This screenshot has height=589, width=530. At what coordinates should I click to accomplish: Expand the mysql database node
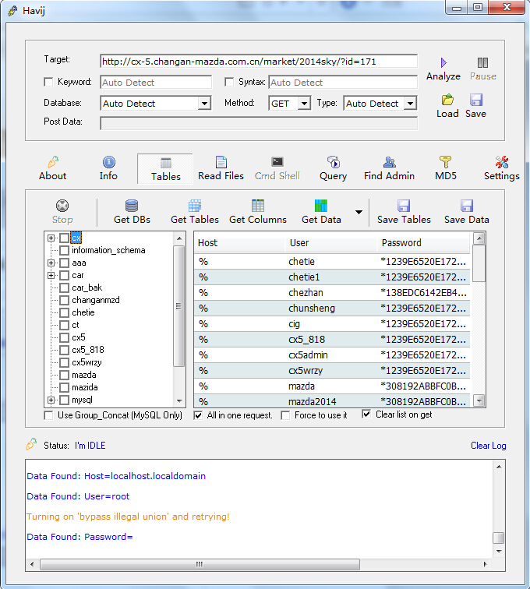[51, 400]
